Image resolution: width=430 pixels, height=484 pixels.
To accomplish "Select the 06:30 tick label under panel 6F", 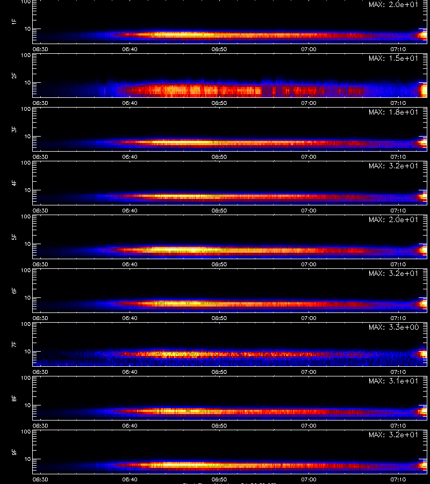I will coord(40,318).
